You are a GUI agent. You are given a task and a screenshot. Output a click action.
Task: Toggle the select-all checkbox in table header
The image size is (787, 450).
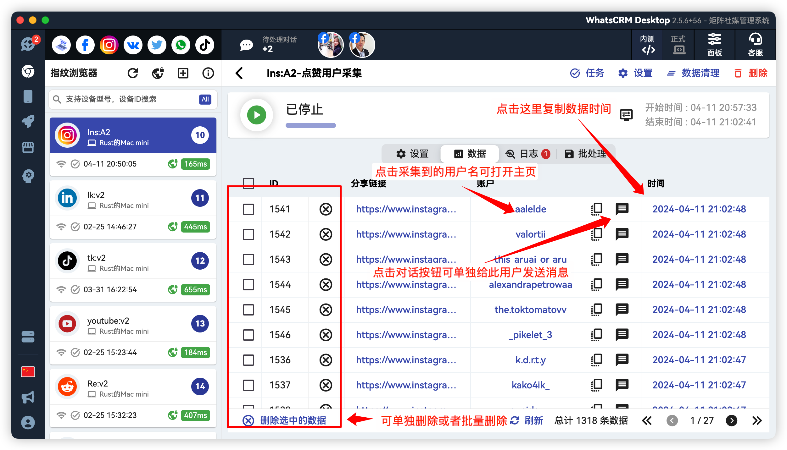248,183
